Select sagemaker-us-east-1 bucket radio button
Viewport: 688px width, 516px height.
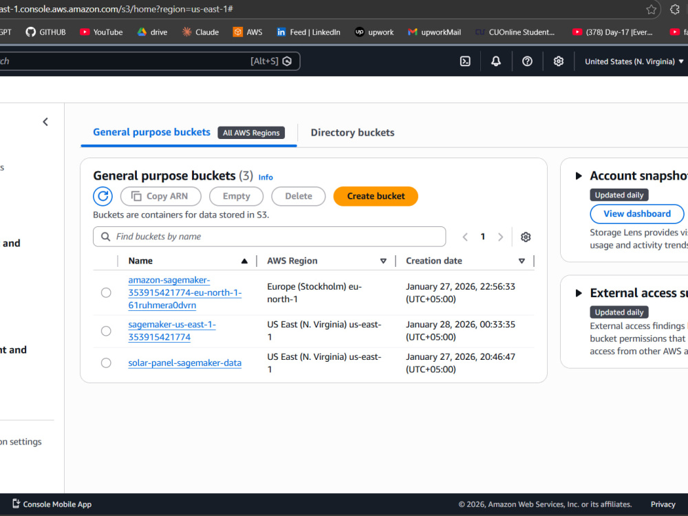(x=106, y=331)
